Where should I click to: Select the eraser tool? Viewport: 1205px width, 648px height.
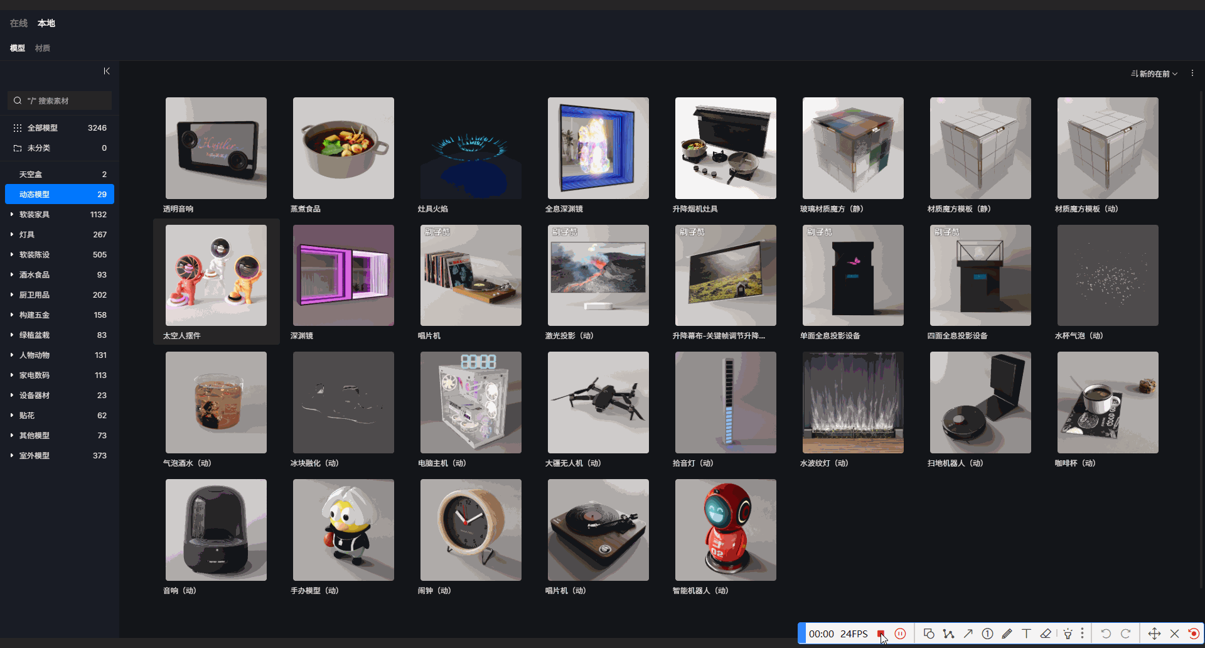pos(1046,634)
